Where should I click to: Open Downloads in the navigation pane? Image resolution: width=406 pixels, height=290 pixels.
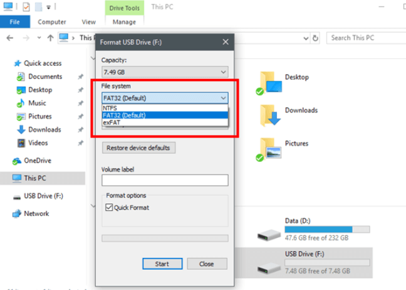click(x=44, y=129)
